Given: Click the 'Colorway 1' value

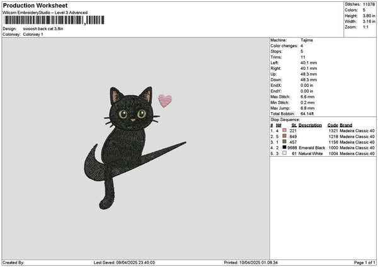Looking at the screenshot, I should [33, 35].
